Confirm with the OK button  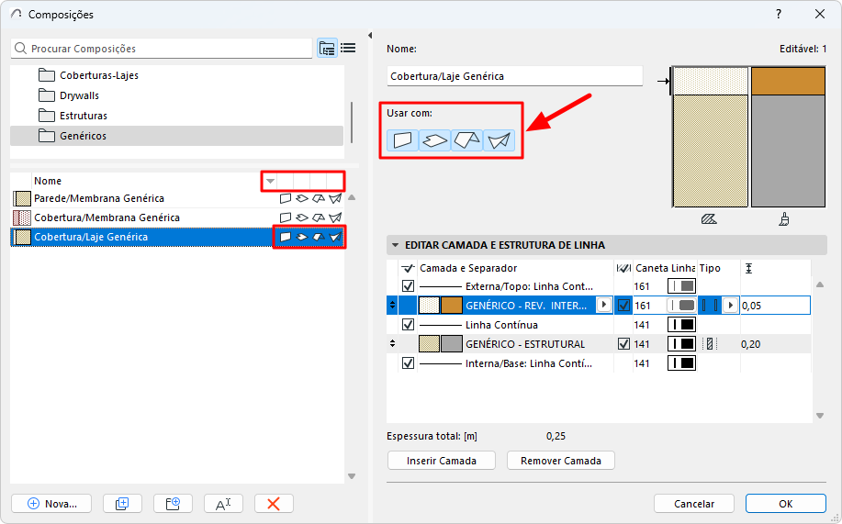click(x=786, y=504)
